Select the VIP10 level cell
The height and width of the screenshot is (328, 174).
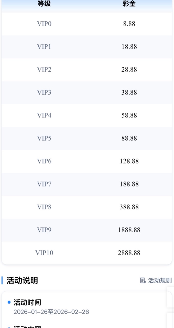click(x=44, y=253)
